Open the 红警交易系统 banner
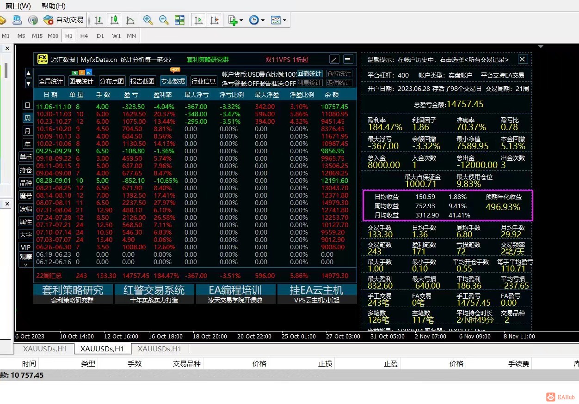 tap(154, 294)
